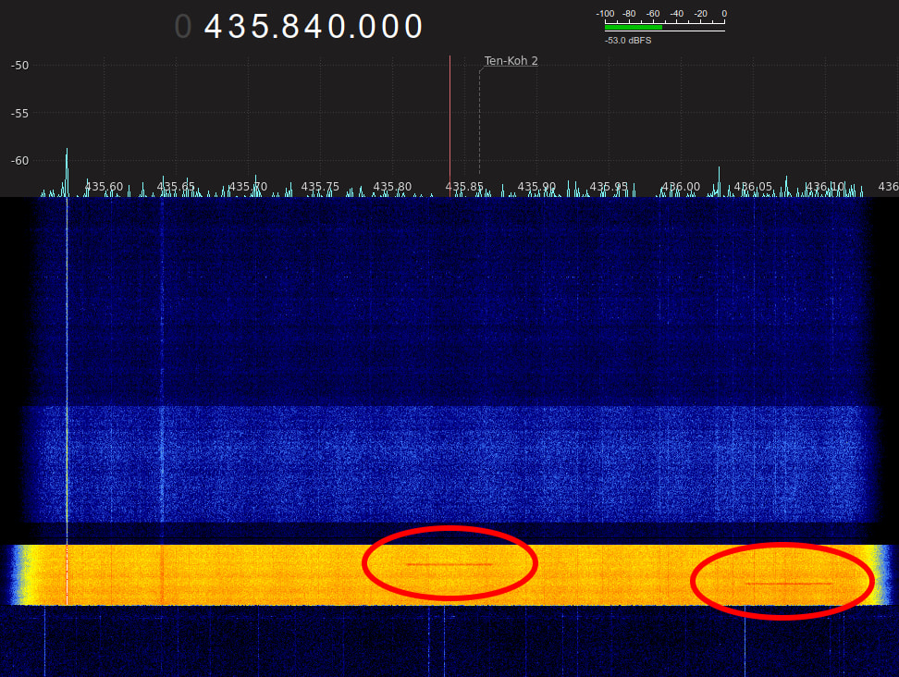
Task: Click the -60 dB scale label
Action: click(x=19, y=161)
